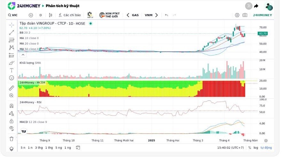Viewport: 282px width, 159px height.
Task: Select the ruler measure tool
Action: pos(12,88)
